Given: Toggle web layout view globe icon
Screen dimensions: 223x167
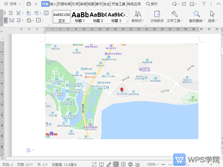Looking at the screenshot, I should 130,164.
